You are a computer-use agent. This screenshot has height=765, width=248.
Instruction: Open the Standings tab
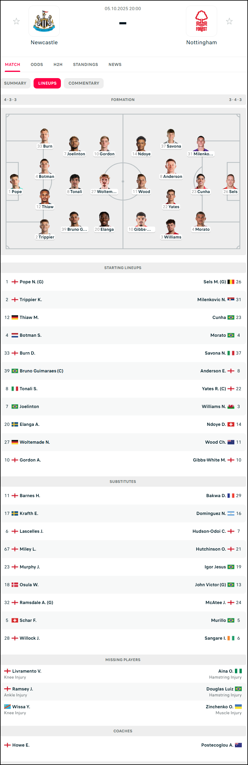click(x=86, y=64)
